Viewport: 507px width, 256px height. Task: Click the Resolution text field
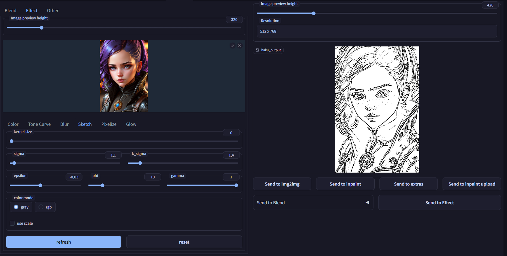click(x=377, y=31)
